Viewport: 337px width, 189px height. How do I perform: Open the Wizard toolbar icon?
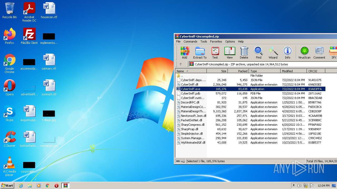pos(273,53)
